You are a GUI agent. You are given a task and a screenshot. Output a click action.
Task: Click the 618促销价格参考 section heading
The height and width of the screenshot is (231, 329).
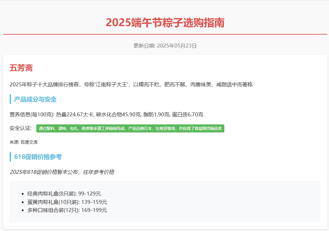pyautogui.click(x=38, y=157)
